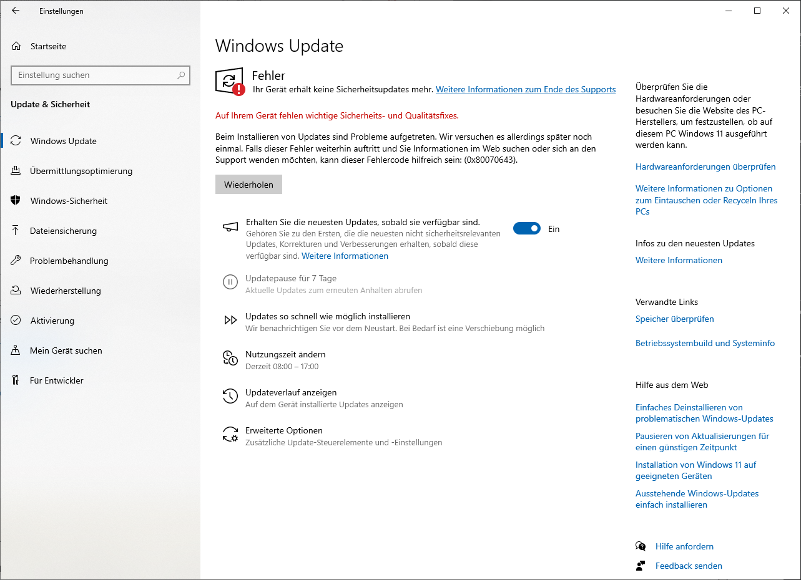Click the Startseite home icon
This screenshot has height=580, width=801.
click(x=16, y=46)
